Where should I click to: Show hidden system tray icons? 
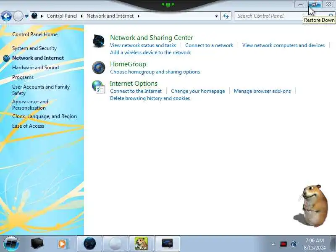click(x=273, y=244)
